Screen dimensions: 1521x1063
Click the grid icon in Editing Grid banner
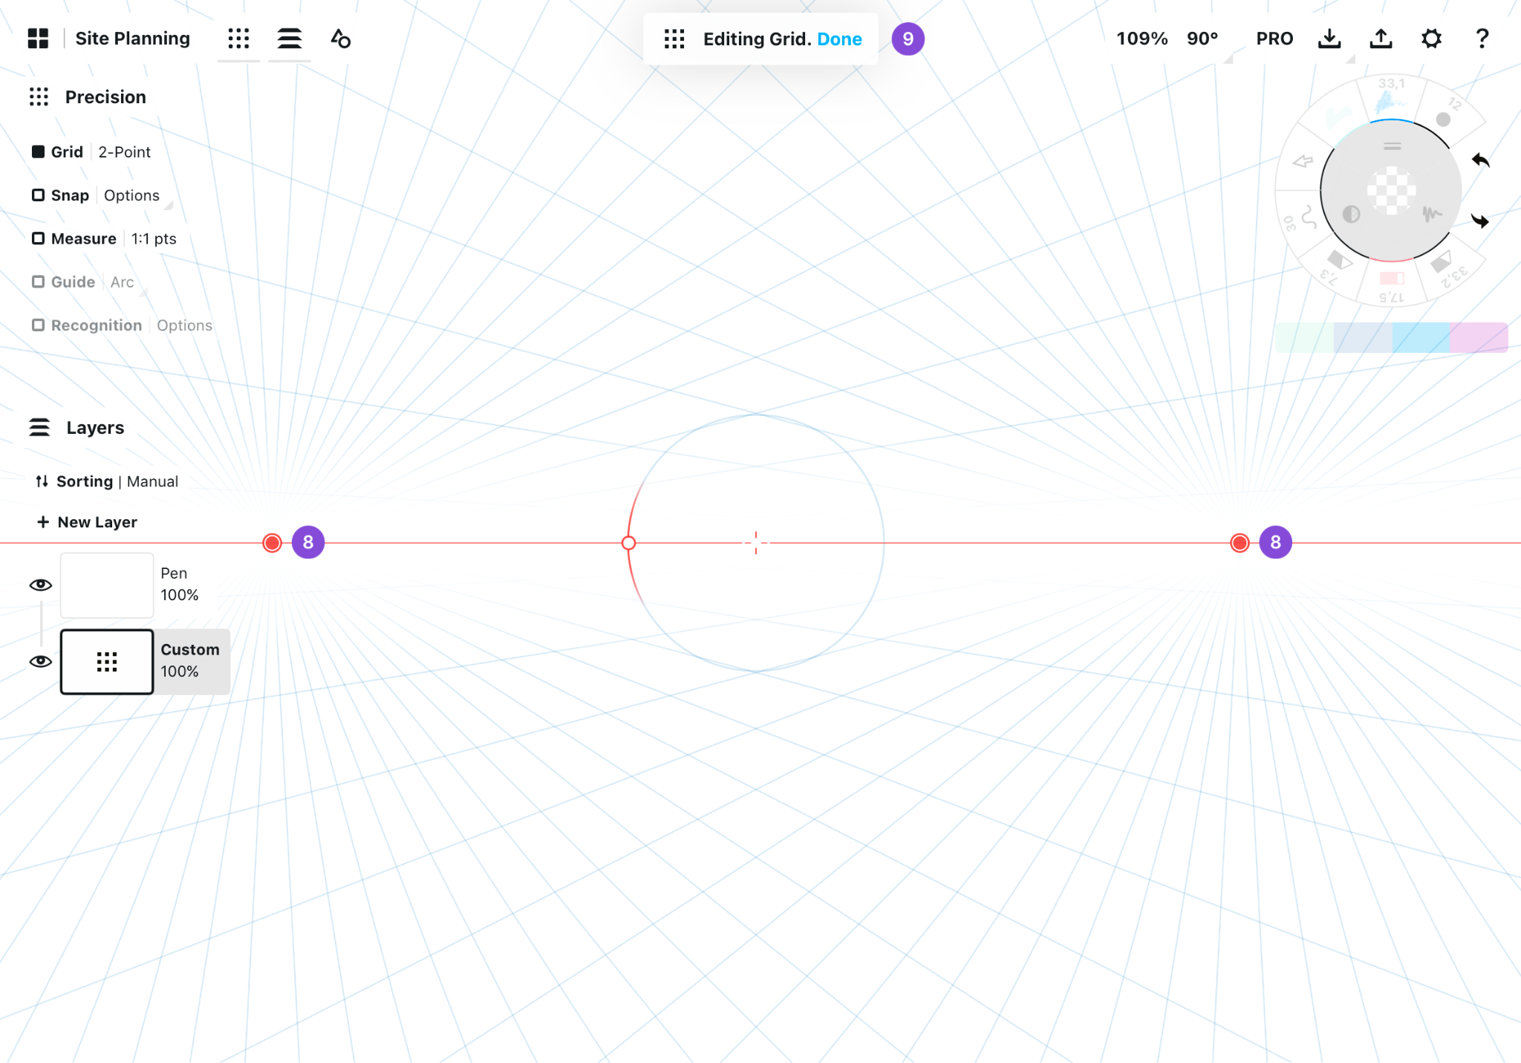pyautogui.click(x=674, y=39)
